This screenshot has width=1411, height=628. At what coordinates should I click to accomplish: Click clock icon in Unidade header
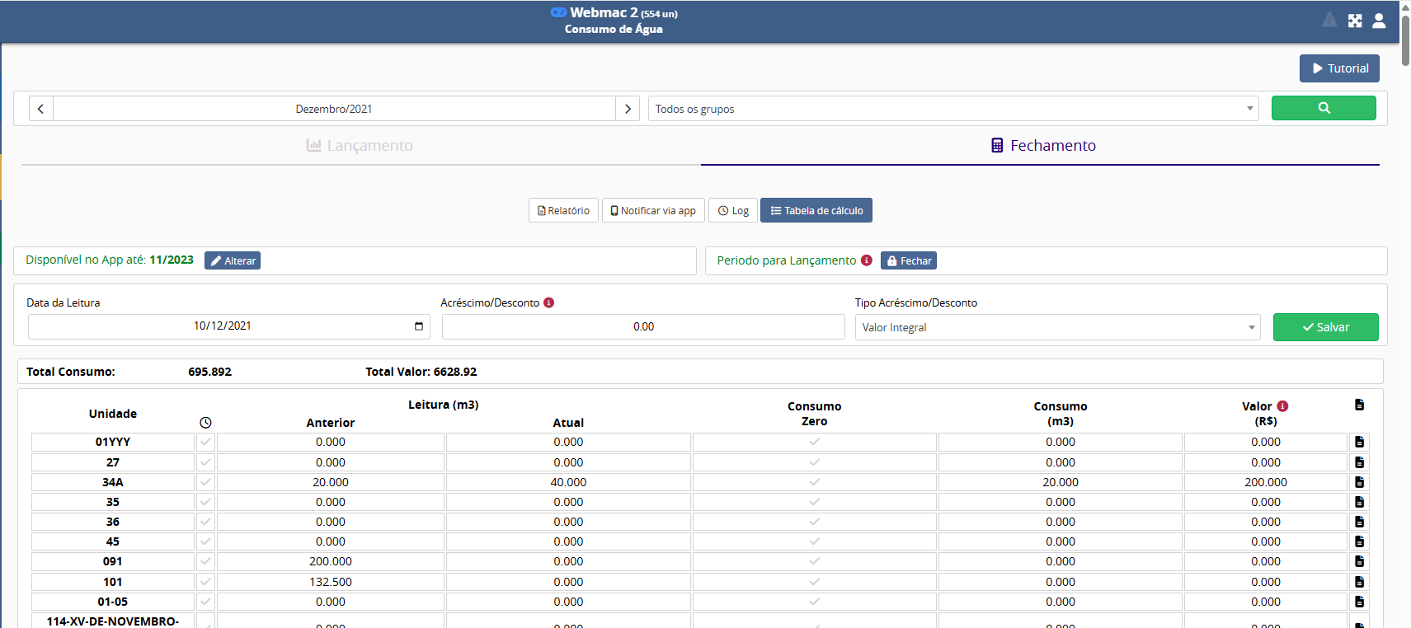click(205, 423)
